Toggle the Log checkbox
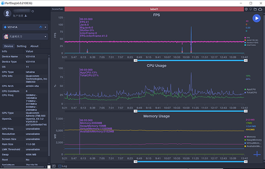 pyautogui.click(x=60, y=166)
